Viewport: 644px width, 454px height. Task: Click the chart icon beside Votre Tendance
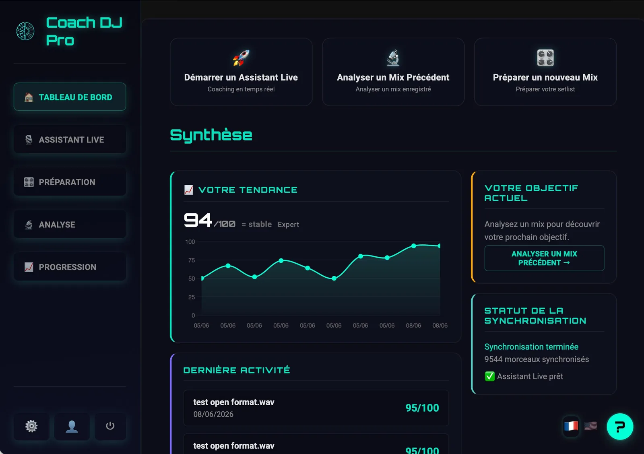coord(188,190)
